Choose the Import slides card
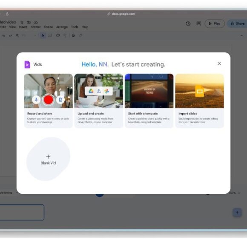The image size is (247, 247). pos(200,101)
